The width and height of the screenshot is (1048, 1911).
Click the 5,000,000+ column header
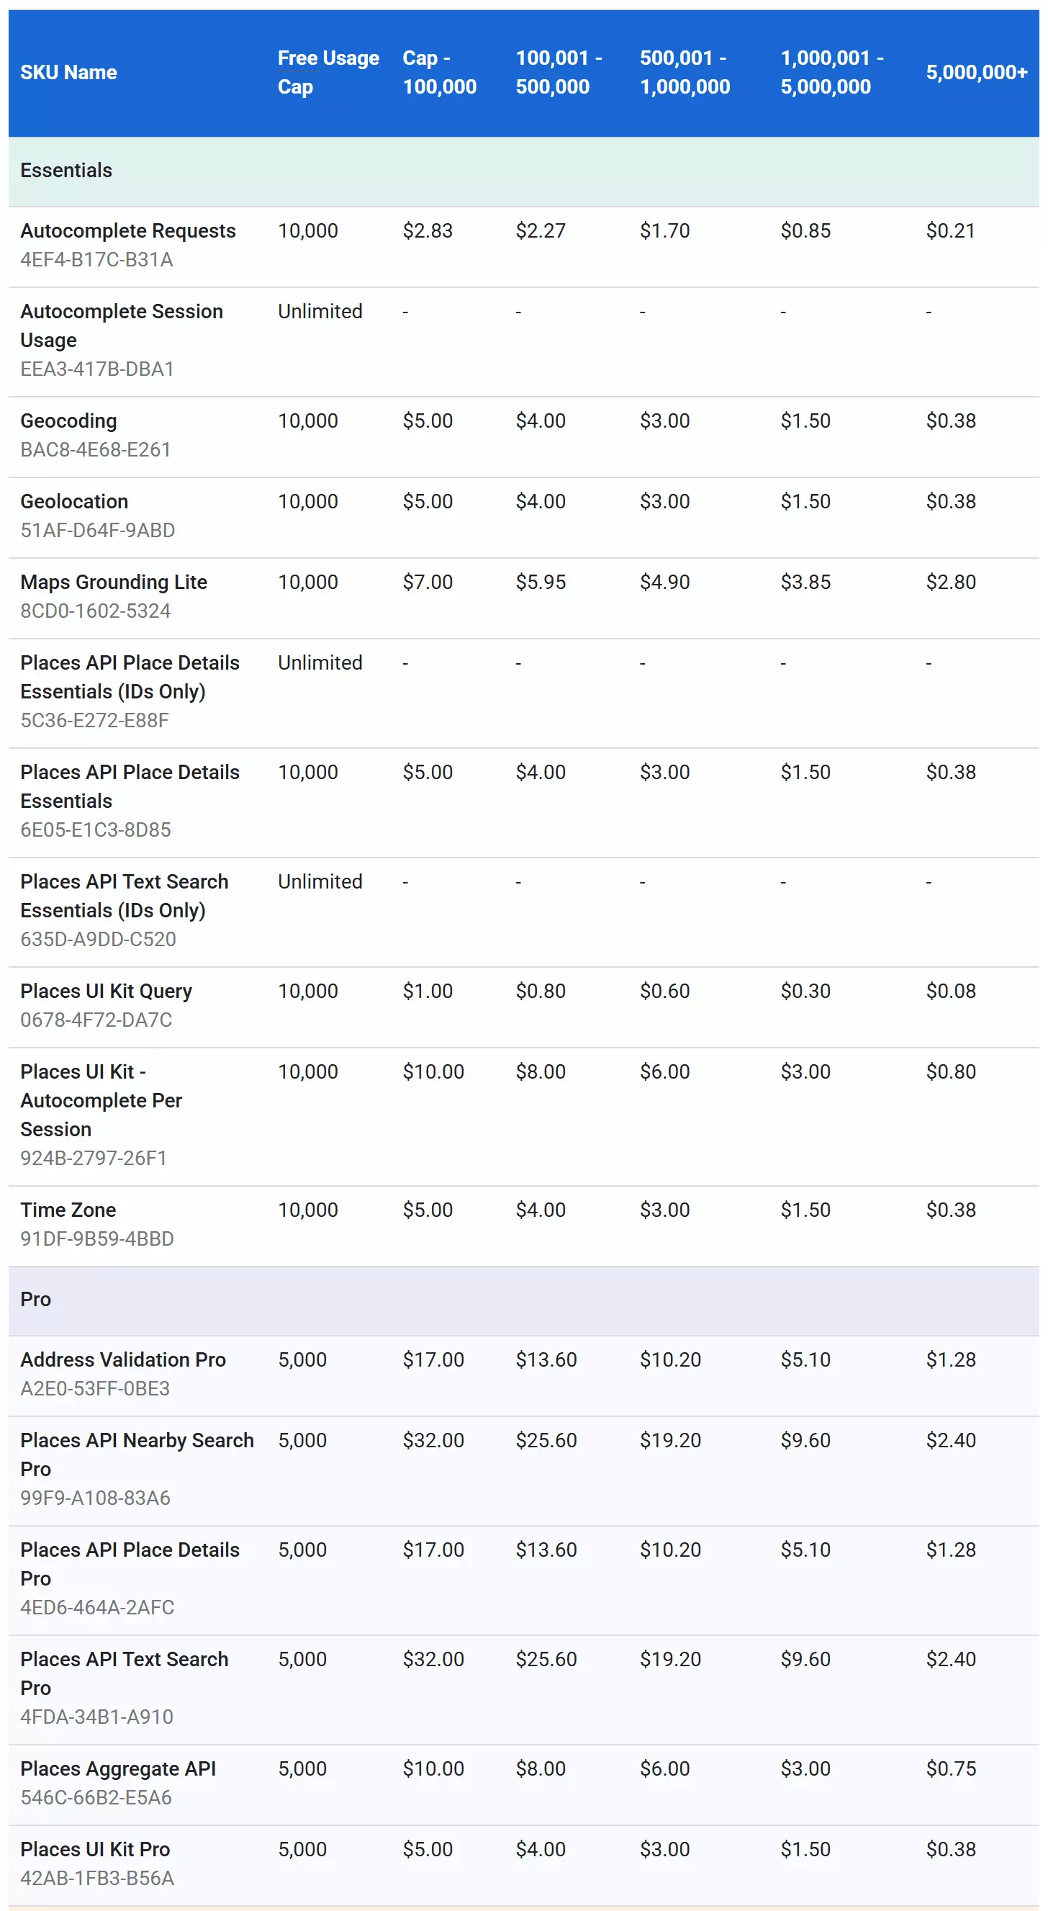coord(976,72)
